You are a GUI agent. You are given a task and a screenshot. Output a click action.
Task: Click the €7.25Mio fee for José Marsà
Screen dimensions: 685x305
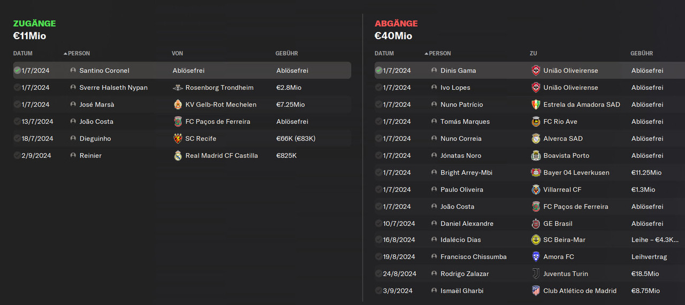(291, 105)
